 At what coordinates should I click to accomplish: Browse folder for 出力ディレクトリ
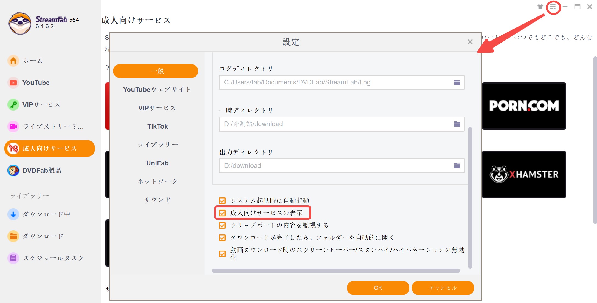(457, 166)
